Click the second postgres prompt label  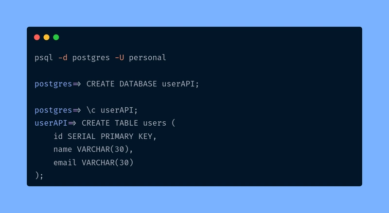click(53, 111)
